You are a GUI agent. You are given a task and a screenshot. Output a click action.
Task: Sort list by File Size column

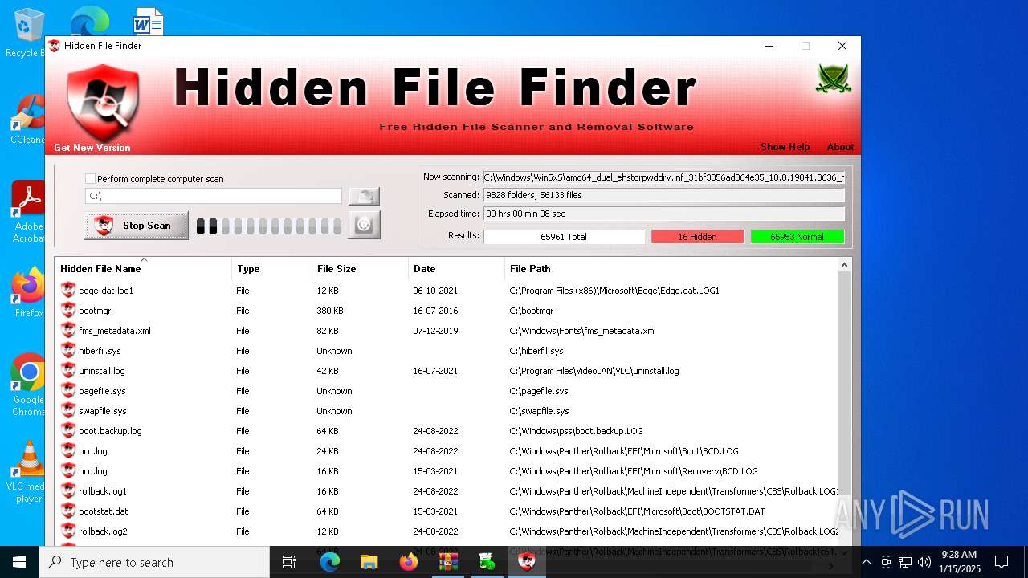[360, 269]
